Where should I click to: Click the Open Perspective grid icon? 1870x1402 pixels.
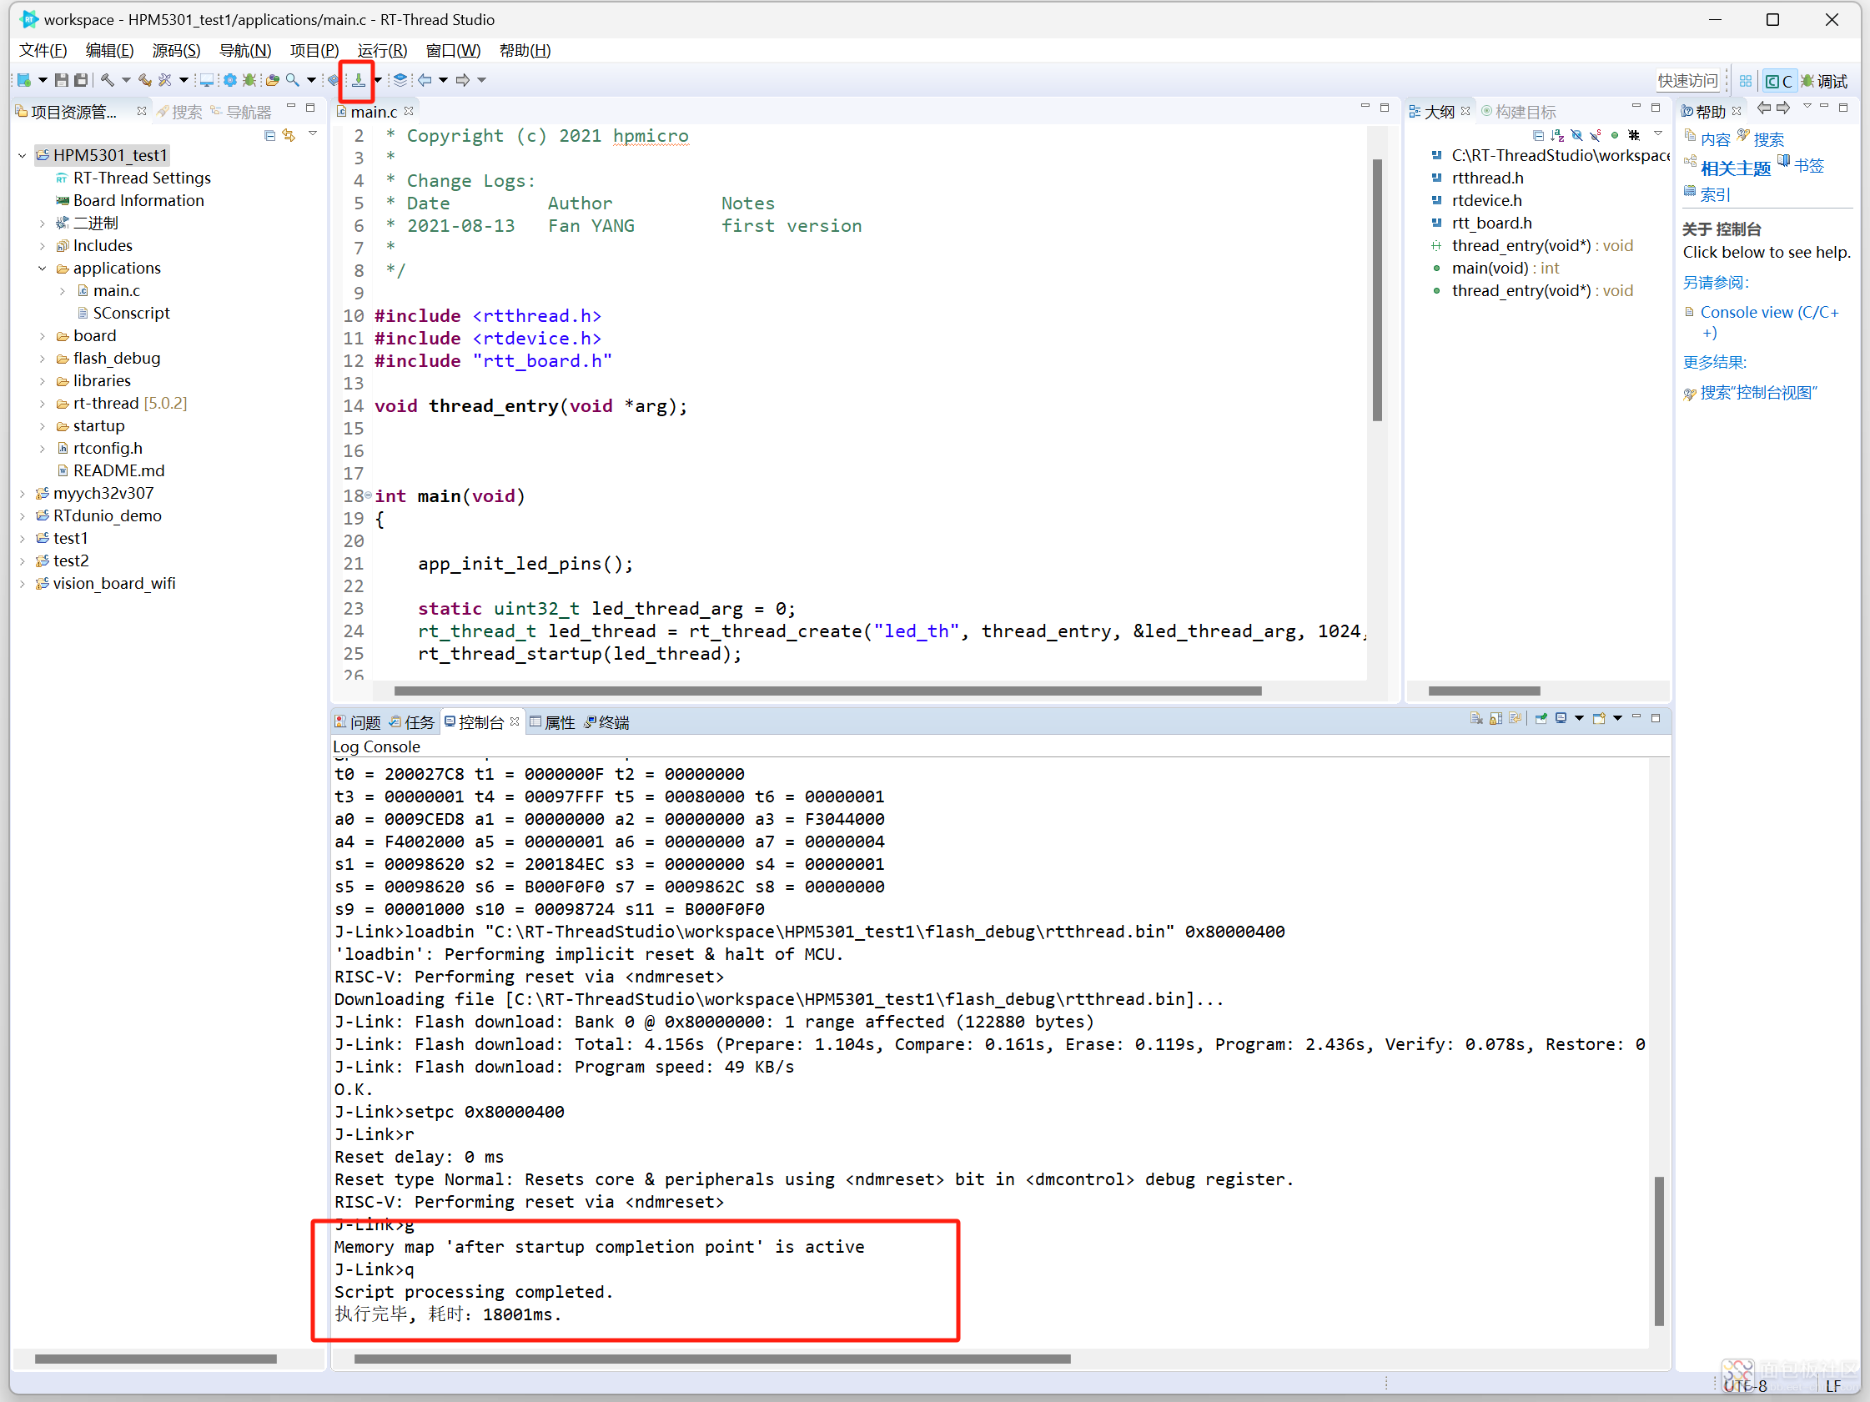click(1745, 81)
